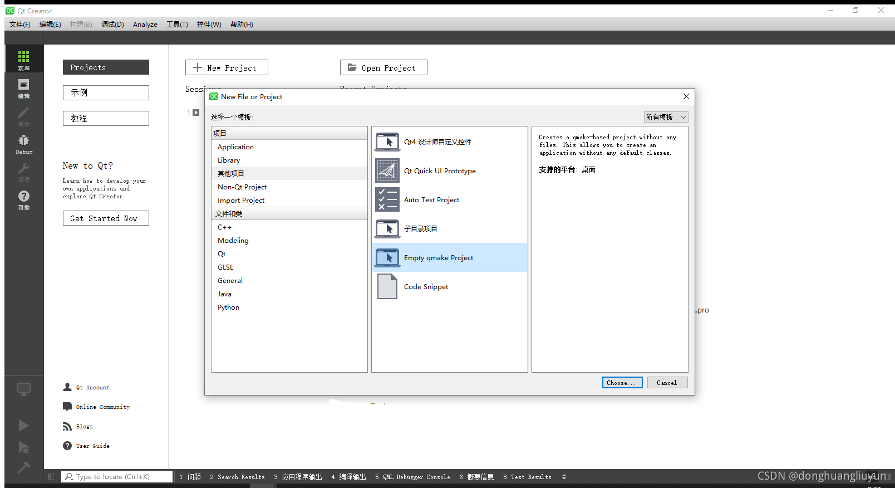Select the Import Project category

(289, 201)
